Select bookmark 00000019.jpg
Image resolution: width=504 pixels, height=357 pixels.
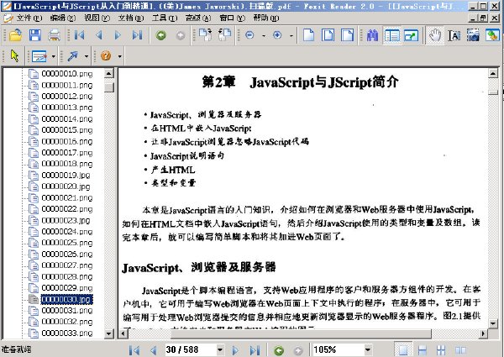pyautogui.click(x=66, y=175)
